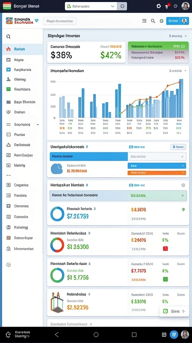Open the user avatar in top bar

click(185, 6)
